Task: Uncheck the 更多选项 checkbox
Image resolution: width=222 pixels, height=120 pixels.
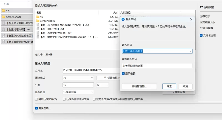Action: 36,108
